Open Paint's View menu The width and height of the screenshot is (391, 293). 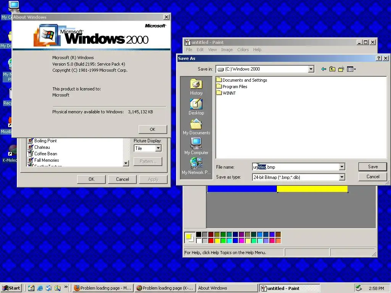212,50
